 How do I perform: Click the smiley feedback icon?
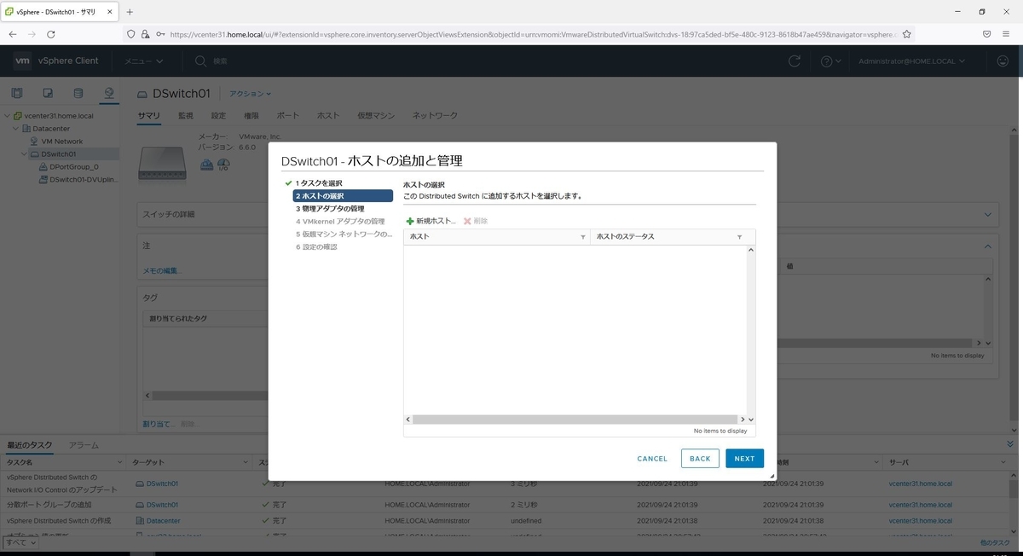tap(1003, 61)
